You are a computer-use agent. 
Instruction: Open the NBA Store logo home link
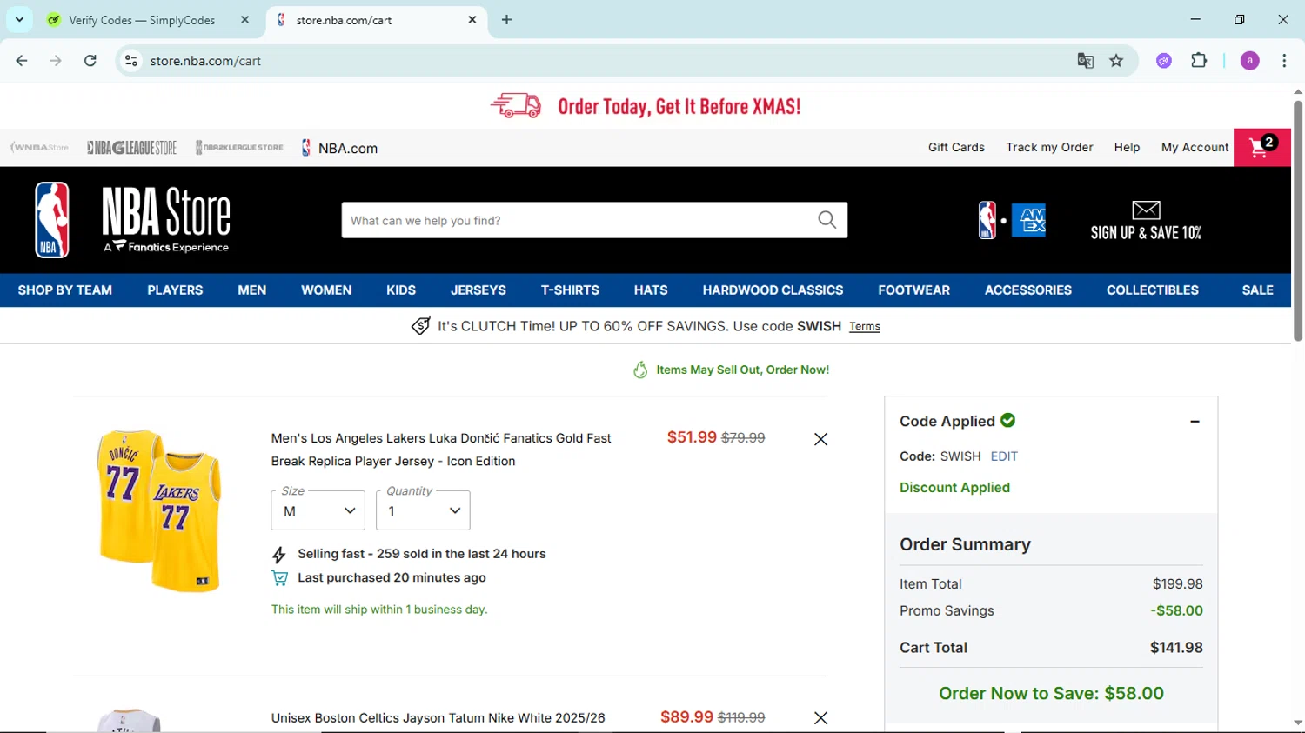132,220
